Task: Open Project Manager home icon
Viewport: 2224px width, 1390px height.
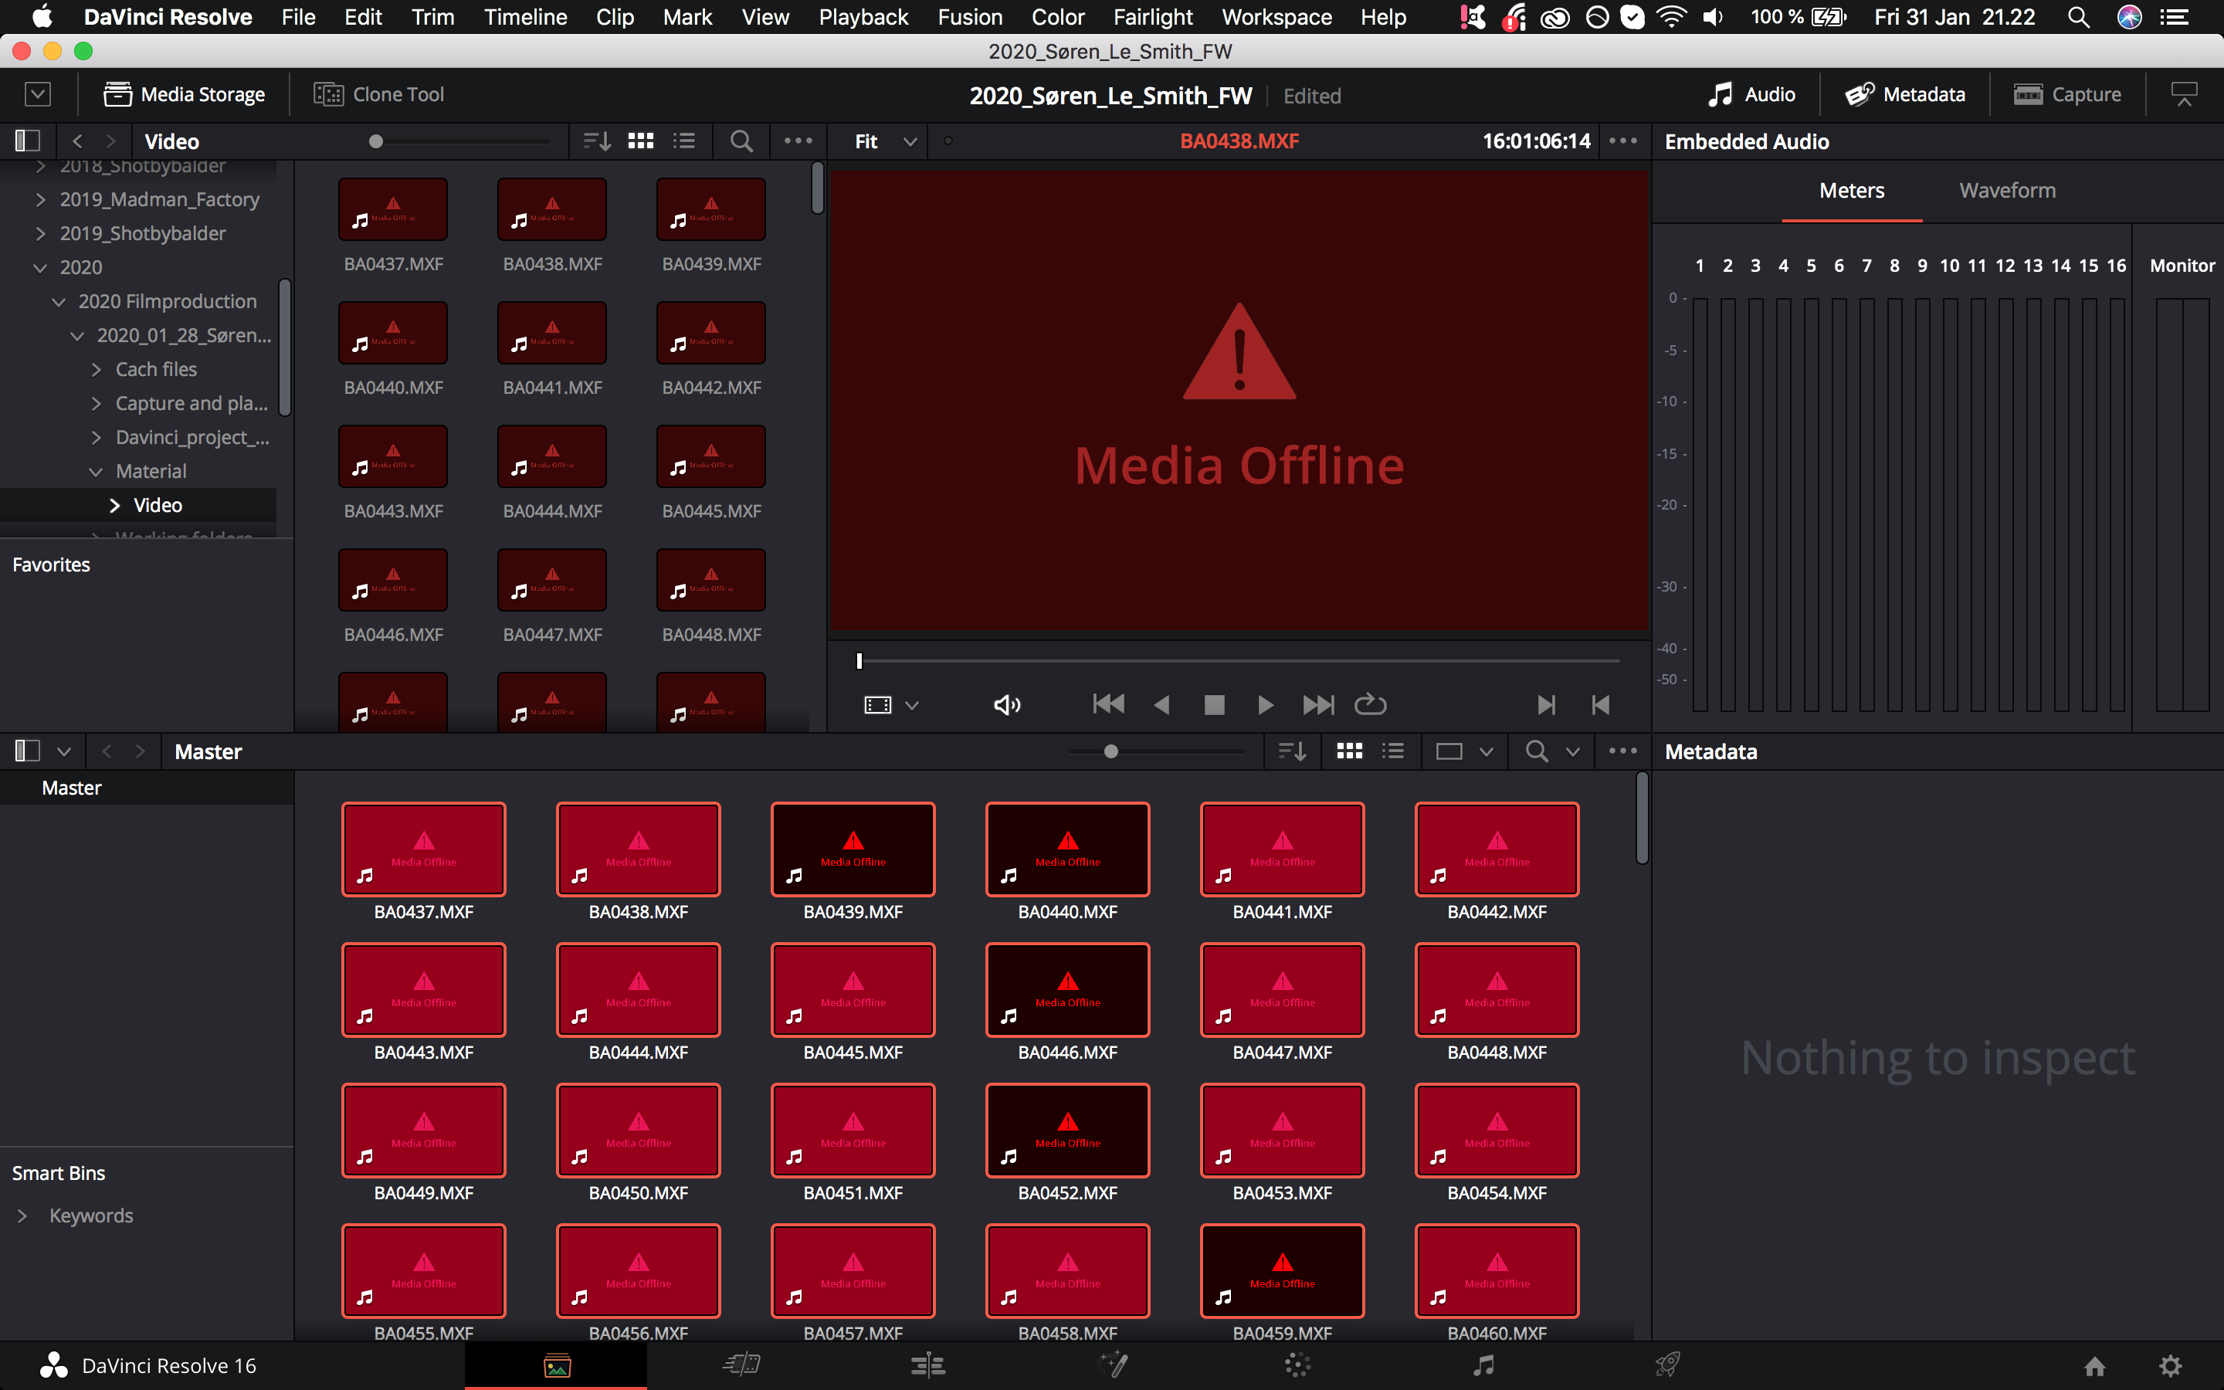Action: coord(2094,1366)
